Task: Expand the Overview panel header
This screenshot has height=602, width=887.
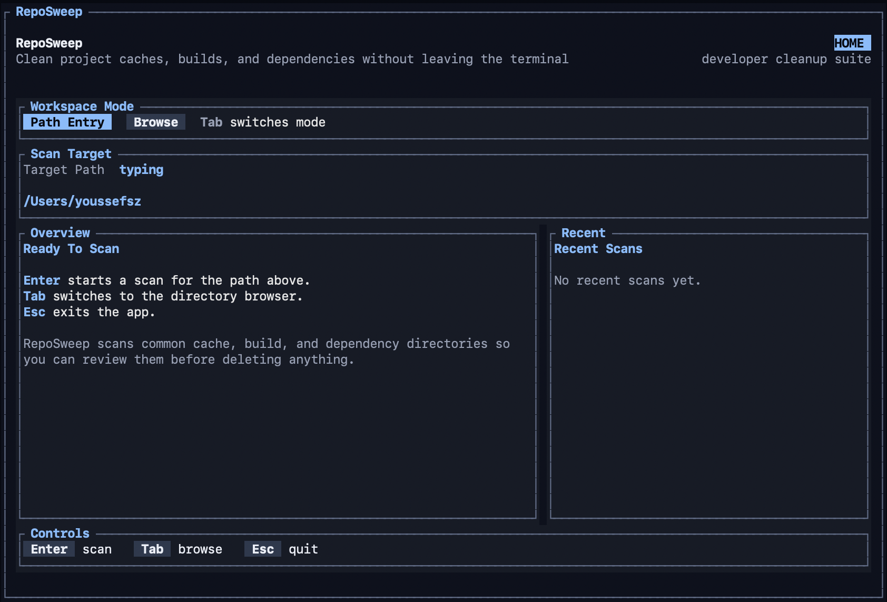Action: coord(60,232)
